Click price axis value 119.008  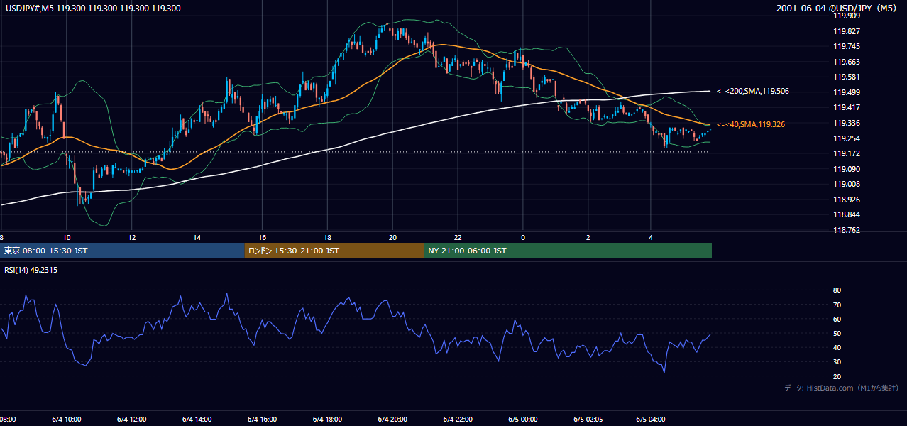[x=847, y=184]
